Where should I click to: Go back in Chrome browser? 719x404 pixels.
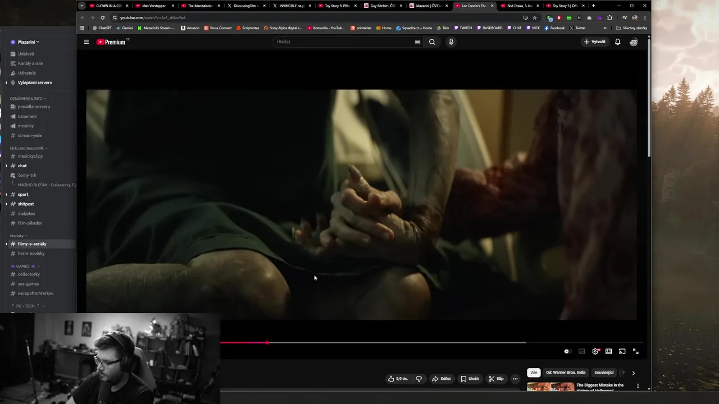point(83,17)
